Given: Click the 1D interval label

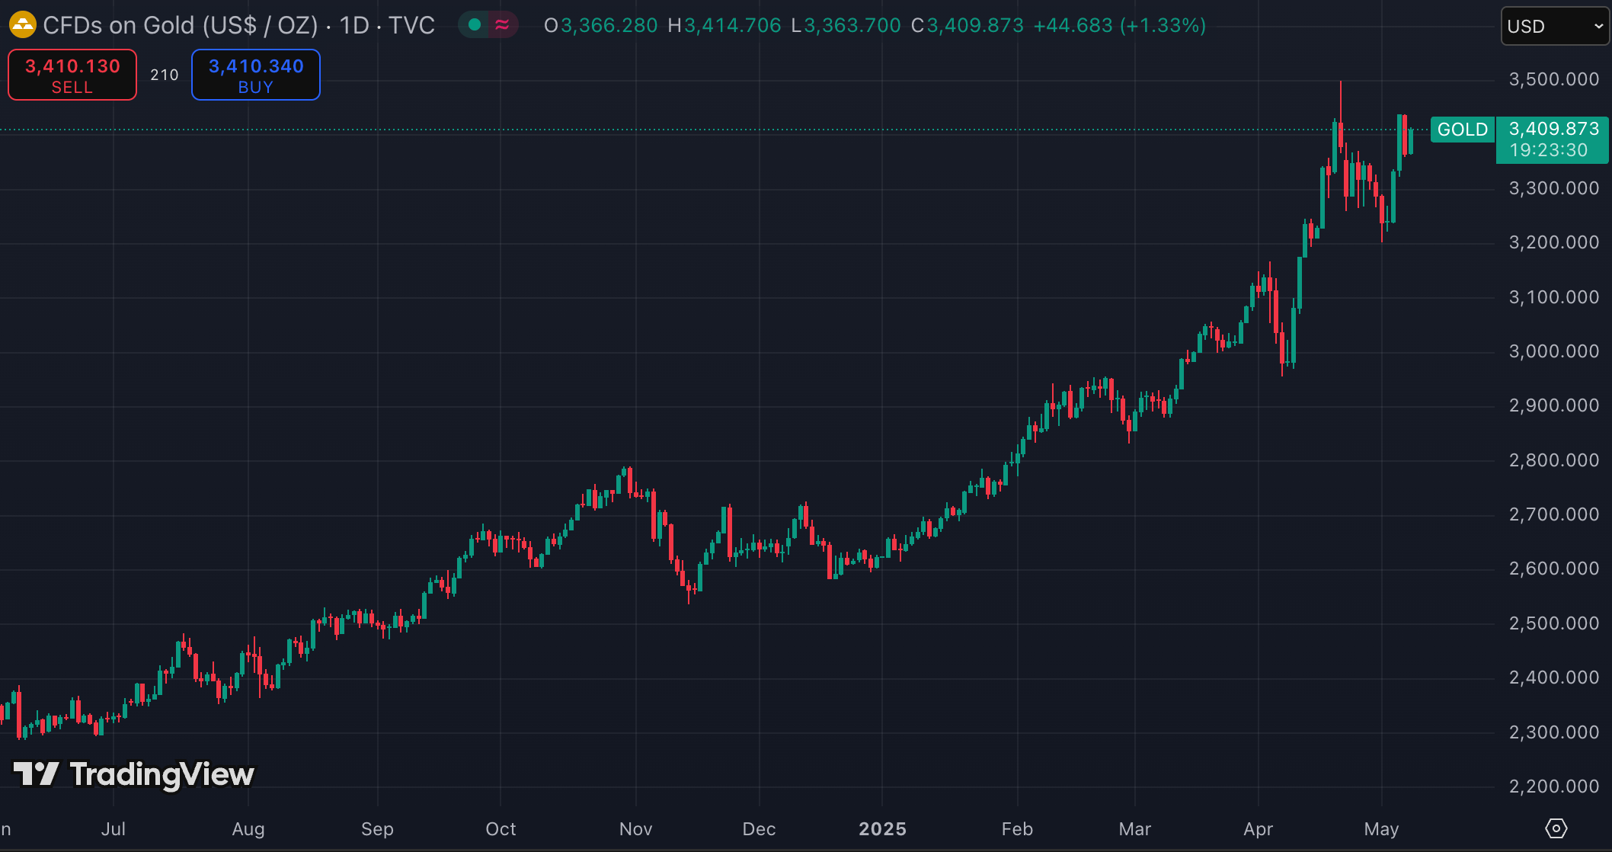Looking at the screenshot, I should tap(354, 25).
